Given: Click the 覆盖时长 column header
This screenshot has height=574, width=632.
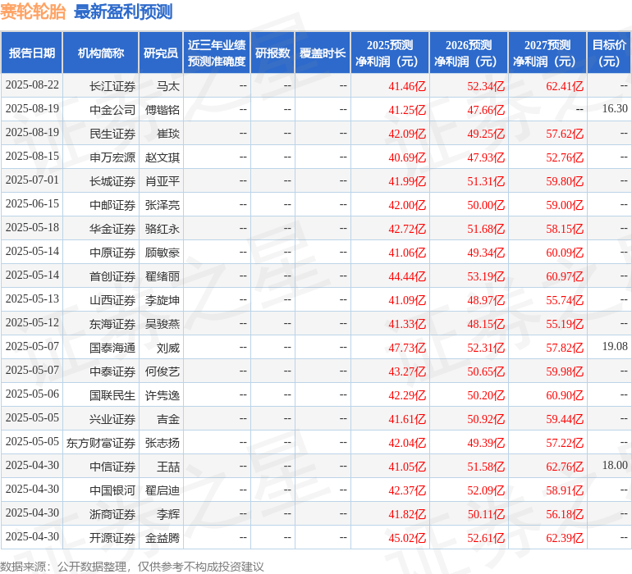Looking at the screenshot, I should pyautogui.click(x=323, y=53).
